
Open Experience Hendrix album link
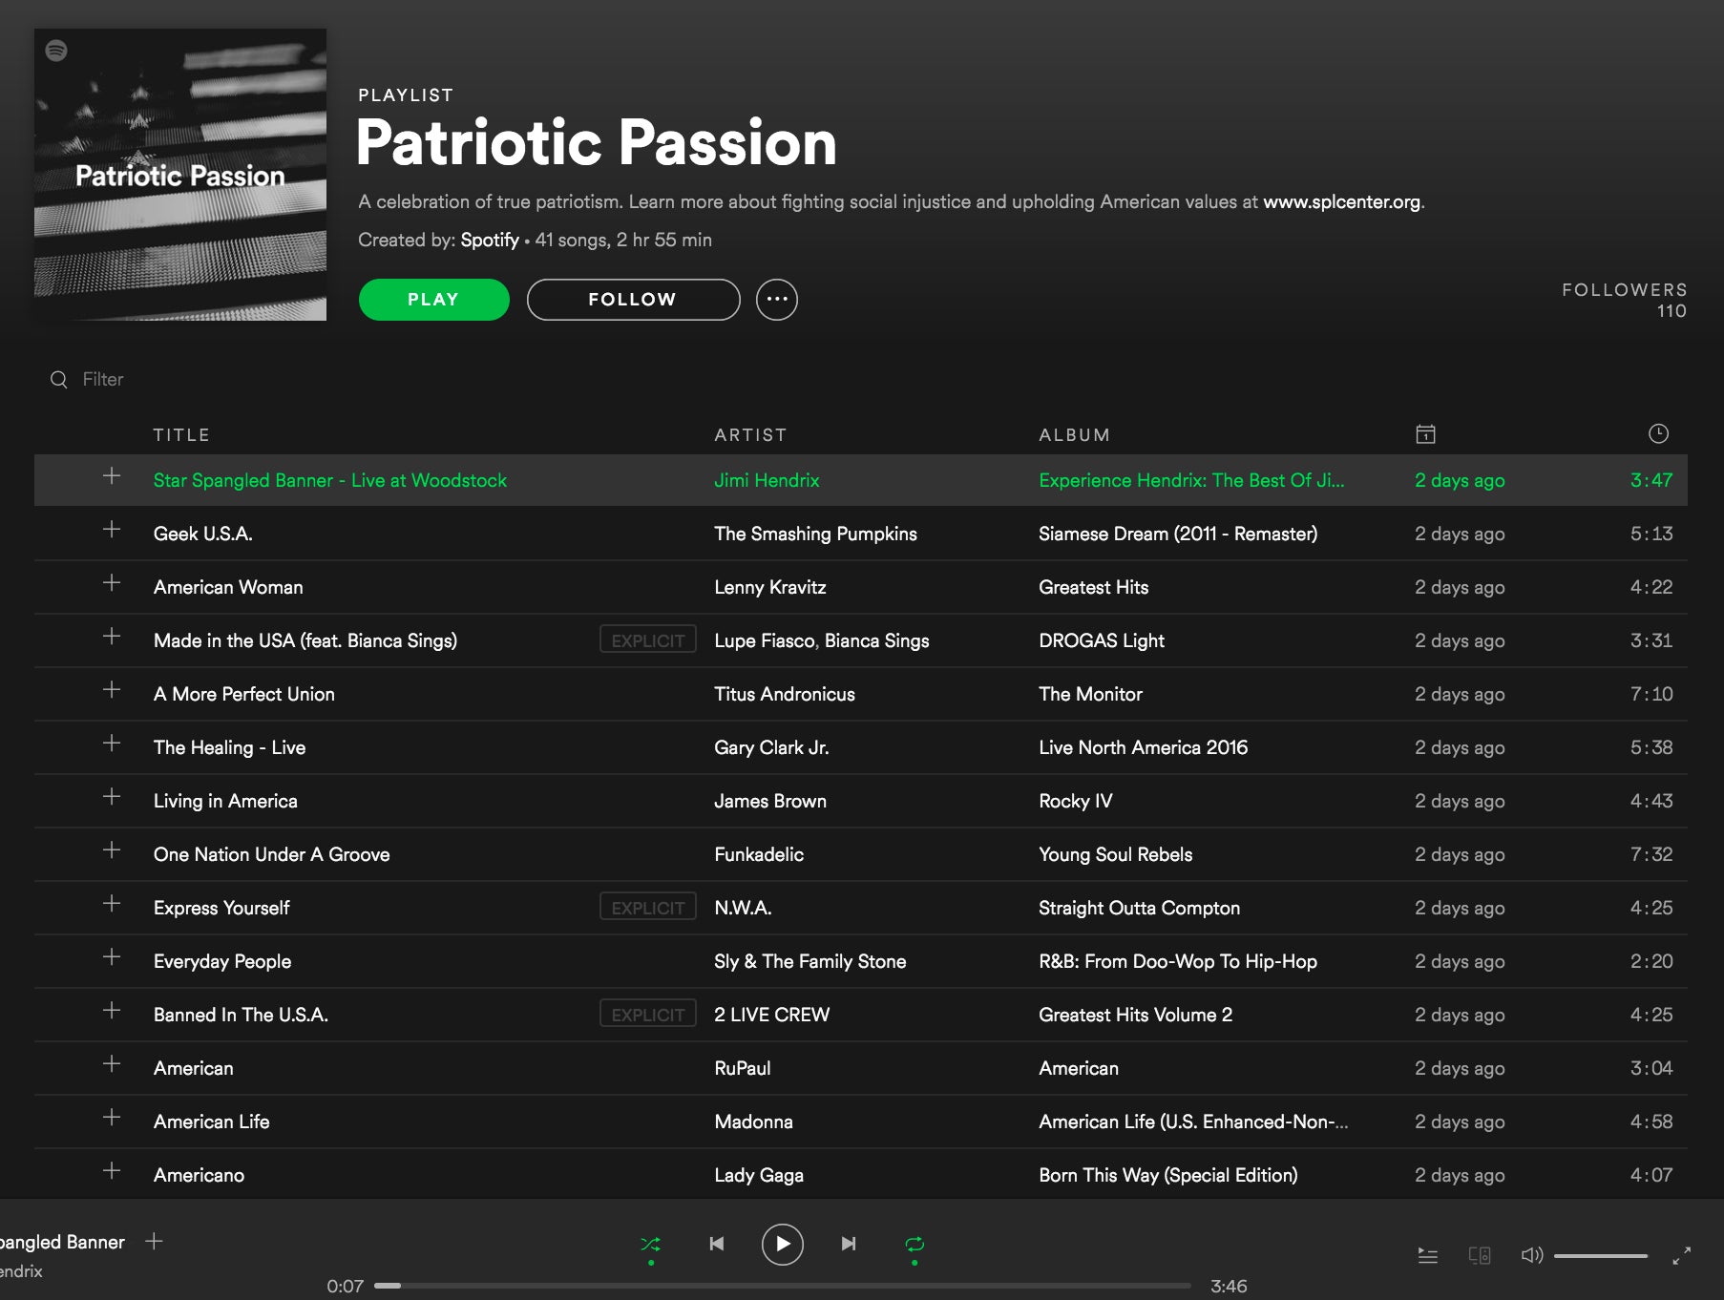tap(1191, 481)
